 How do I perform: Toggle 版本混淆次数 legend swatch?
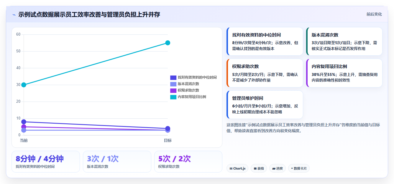coord(173,84)
